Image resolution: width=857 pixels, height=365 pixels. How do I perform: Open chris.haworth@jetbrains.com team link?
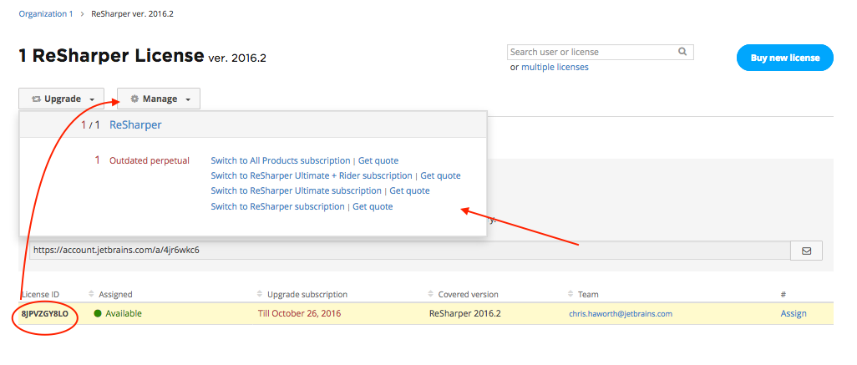point(621,314)
